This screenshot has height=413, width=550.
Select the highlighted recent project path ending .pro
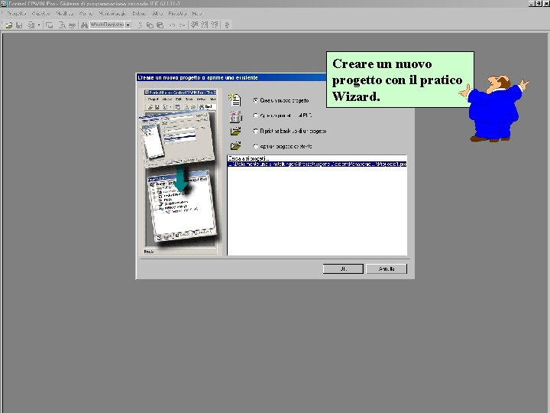[x=317, y=164]
